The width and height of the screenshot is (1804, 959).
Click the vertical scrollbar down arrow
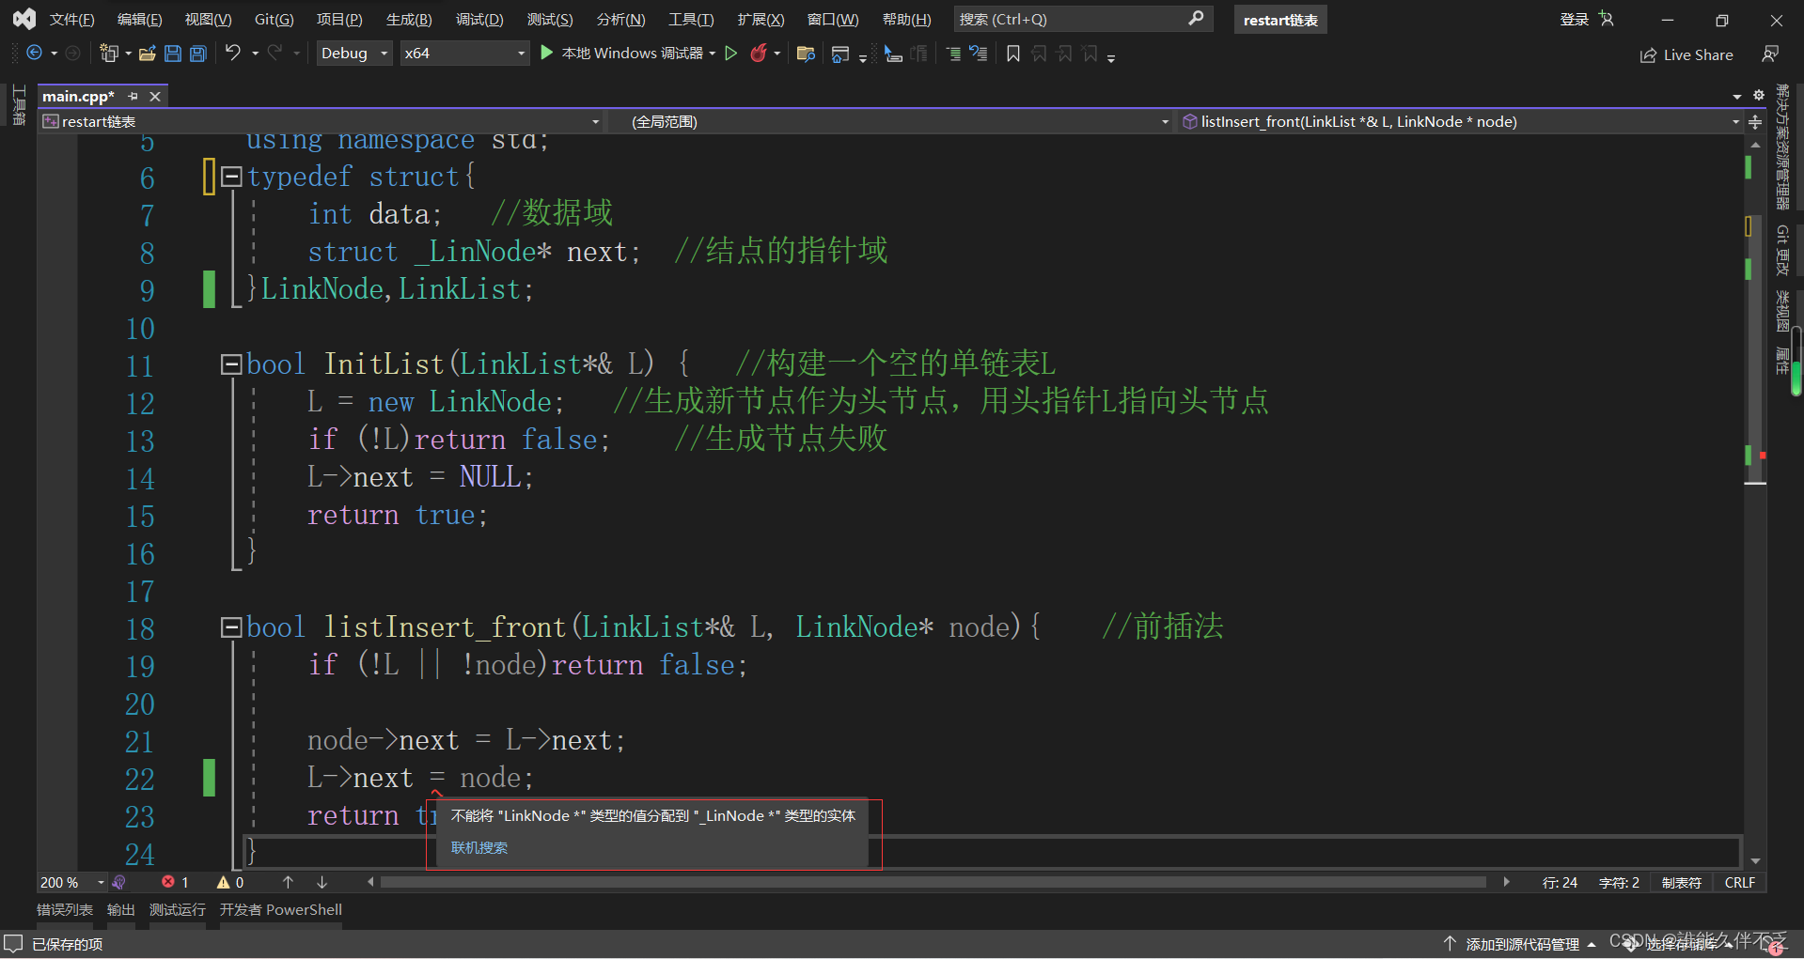[x=1755, y=860]
